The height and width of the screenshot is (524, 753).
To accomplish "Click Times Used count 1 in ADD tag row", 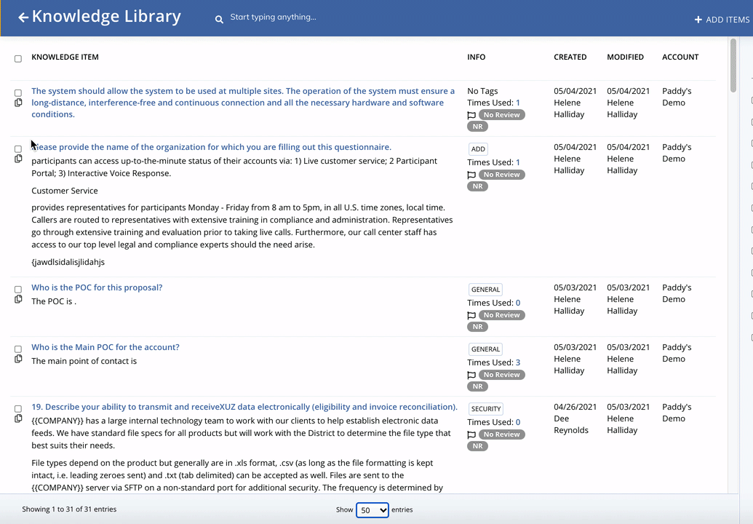I will tap(518, 162).
